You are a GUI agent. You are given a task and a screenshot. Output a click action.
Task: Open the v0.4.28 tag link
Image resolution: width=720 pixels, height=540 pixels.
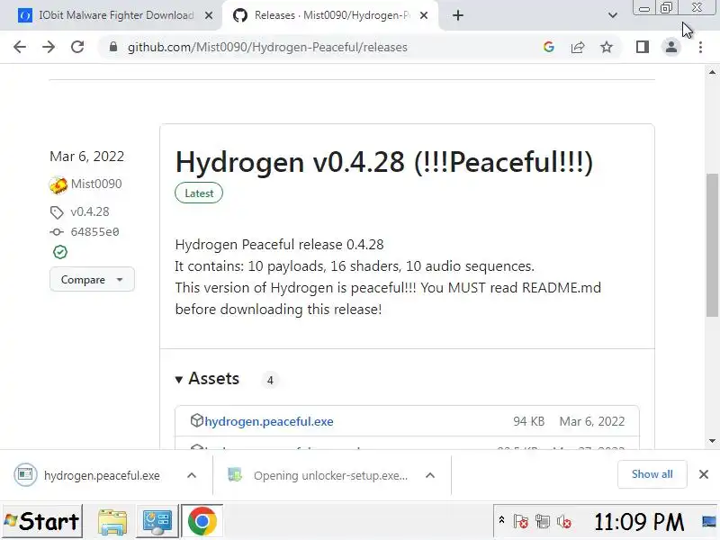pyautogui.click(x=90, y=211)
